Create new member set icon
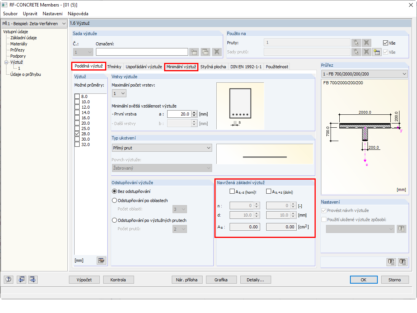The width and height of the screenshot is (417, 313). click(377, 52)
